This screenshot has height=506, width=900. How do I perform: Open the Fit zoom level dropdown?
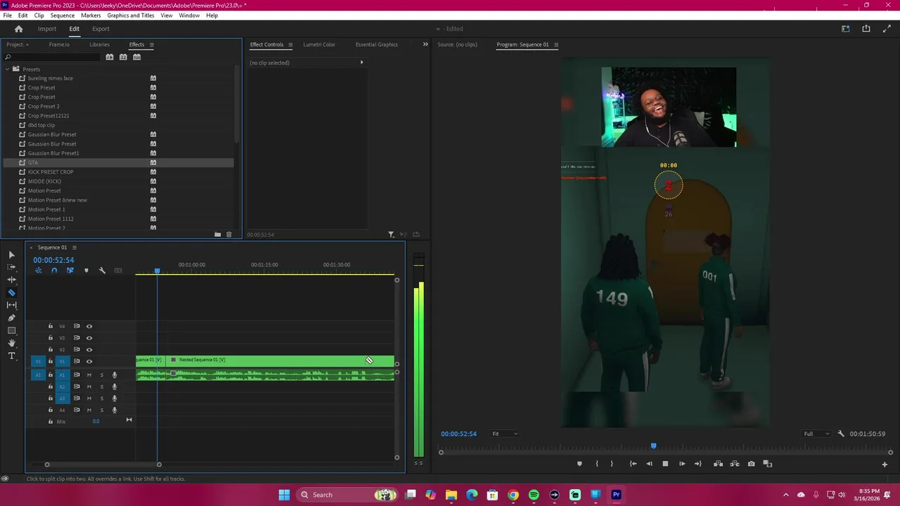coord(505,434)
